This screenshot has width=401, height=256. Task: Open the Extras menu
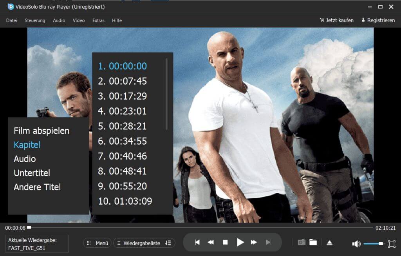[98, 20]
